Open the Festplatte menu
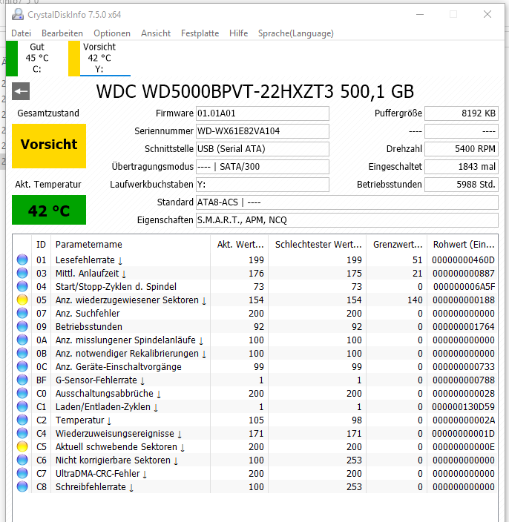Screen dimensions: 509x522 (200, 33)
